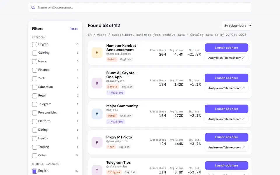The width and height of the screenshot is (280, 175).
Task: Click the Hamster Kombat H avatar
Action: (x=97, y=53)
